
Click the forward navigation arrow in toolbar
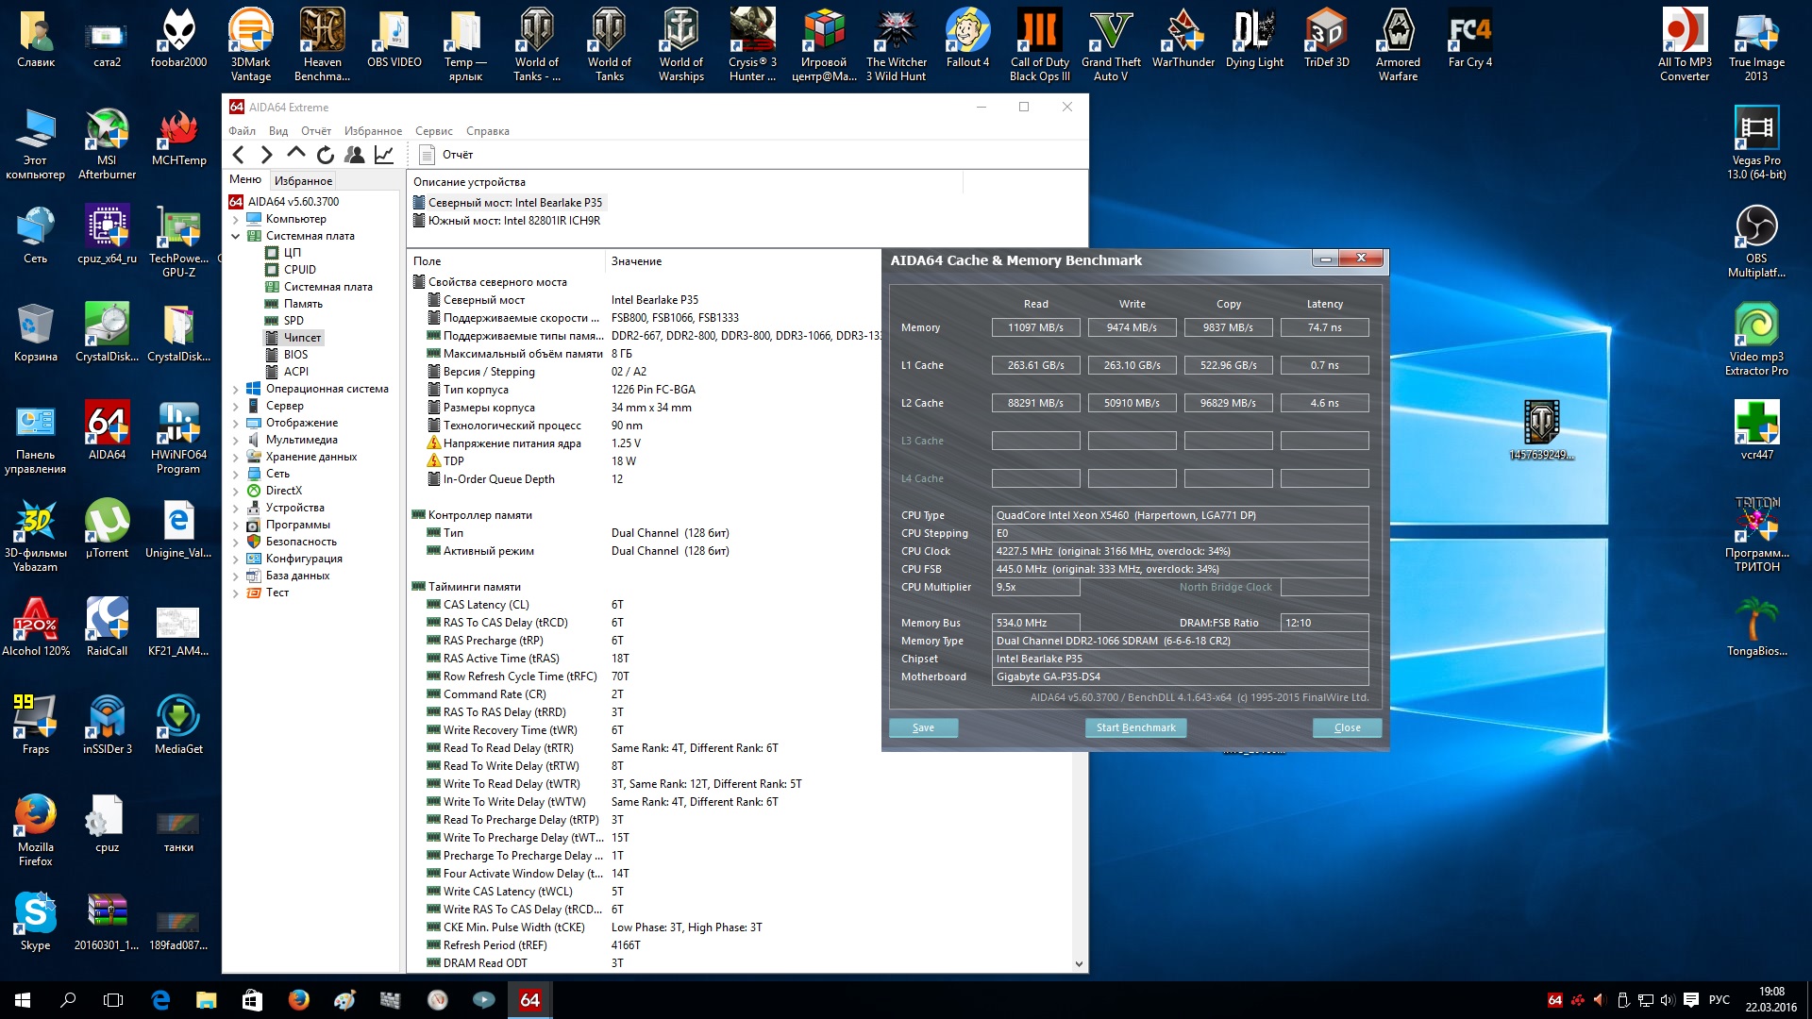click(267, 155)
